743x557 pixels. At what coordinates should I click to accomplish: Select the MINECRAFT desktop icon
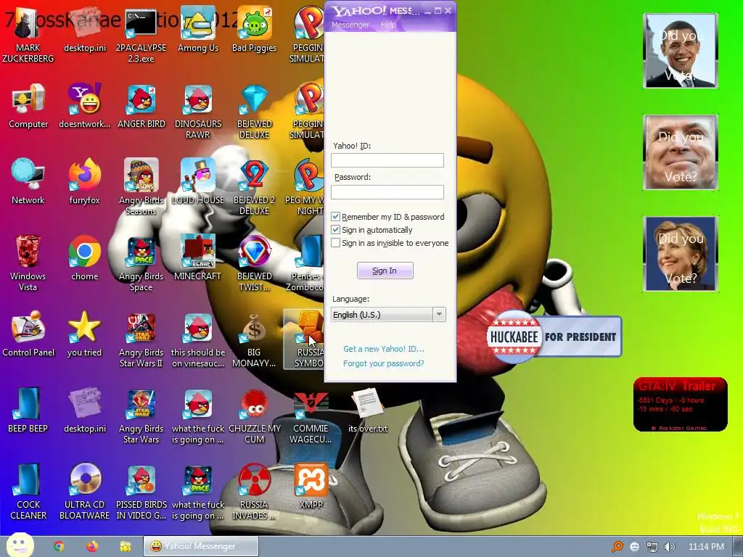coord(197,259)
